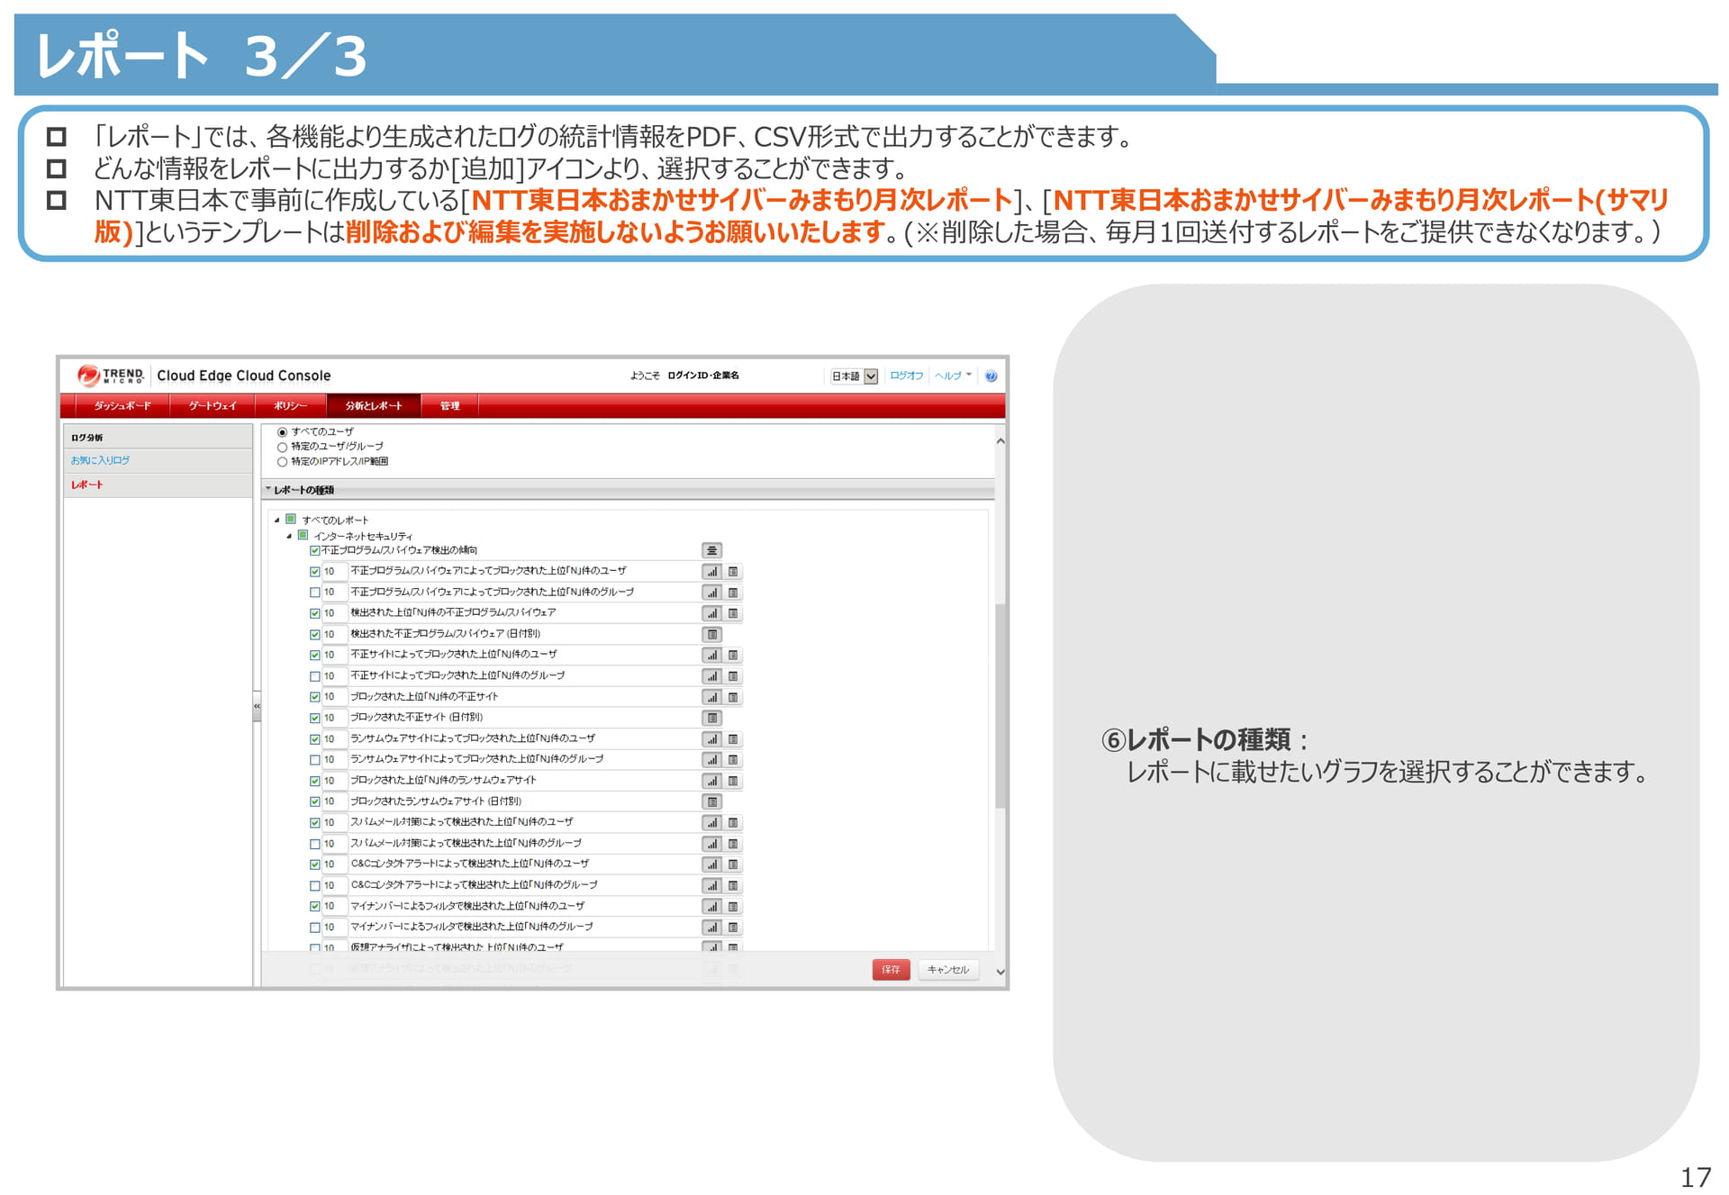Select bar chart icon for 不正プログラム/スパイウェアによってブロックされた上位「N」件のユーザ

711,571
